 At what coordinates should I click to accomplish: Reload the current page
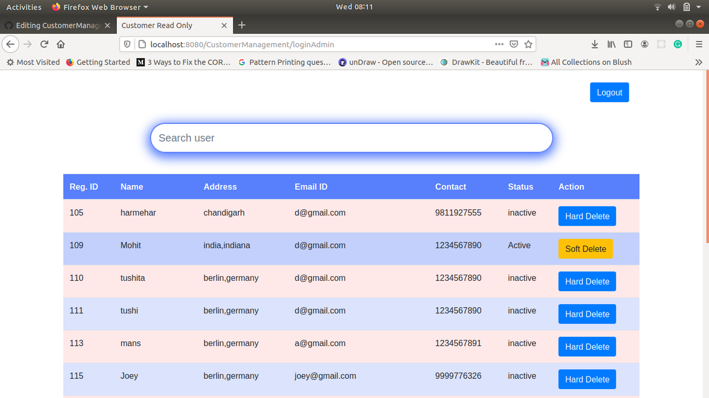44,44
